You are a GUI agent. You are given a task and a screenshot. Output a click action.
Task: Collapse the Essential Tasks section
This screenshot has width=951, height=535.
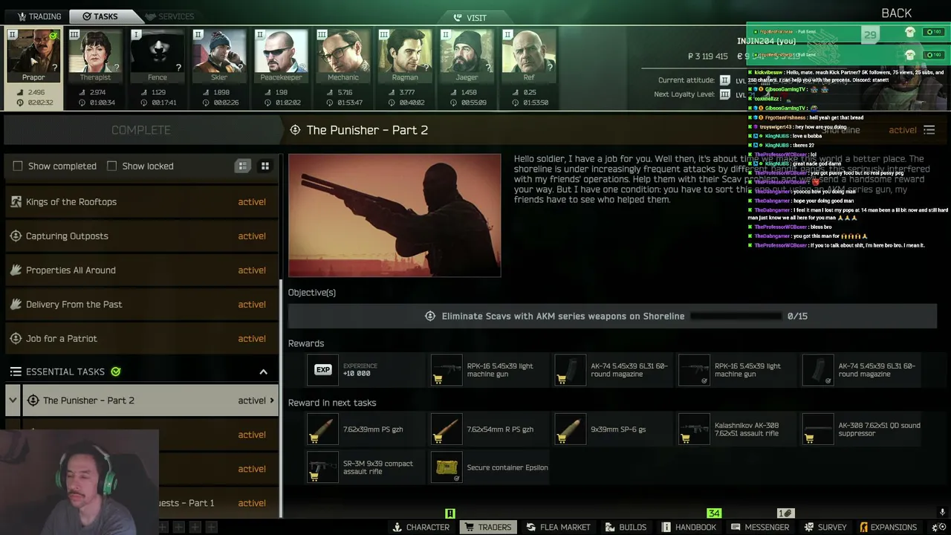(x=263, y=372)
